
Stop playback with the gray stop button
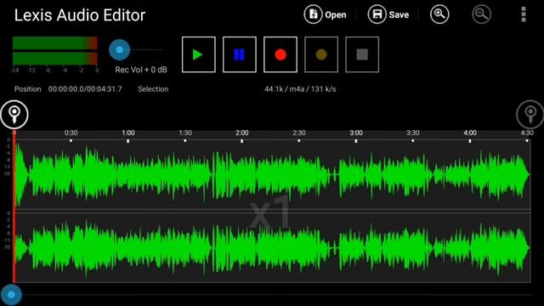point(362,54)
